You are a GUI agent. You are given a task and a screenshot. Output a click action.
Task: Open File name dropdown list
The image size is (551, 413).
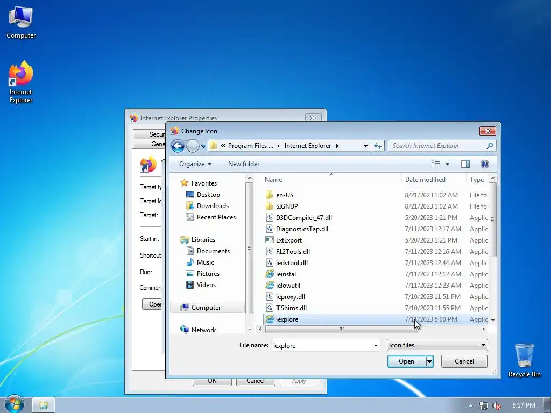click(376, 346)
